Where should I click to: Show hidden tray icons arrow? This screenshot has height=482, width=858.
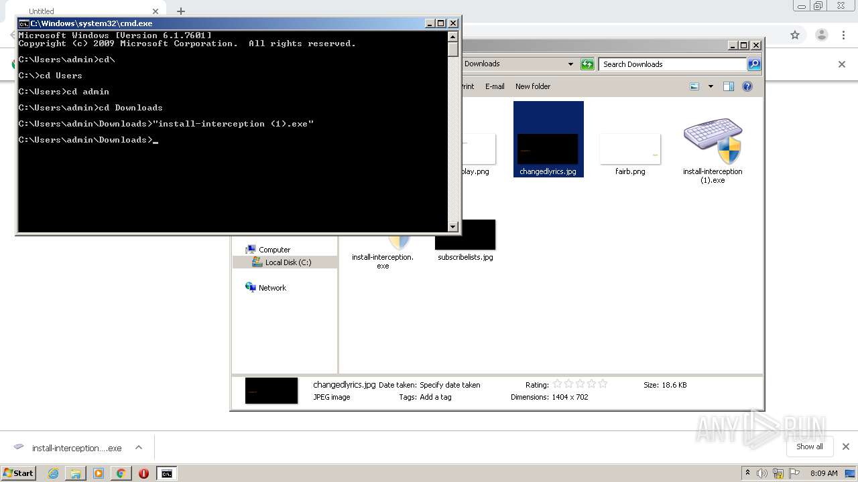point(747,473)
